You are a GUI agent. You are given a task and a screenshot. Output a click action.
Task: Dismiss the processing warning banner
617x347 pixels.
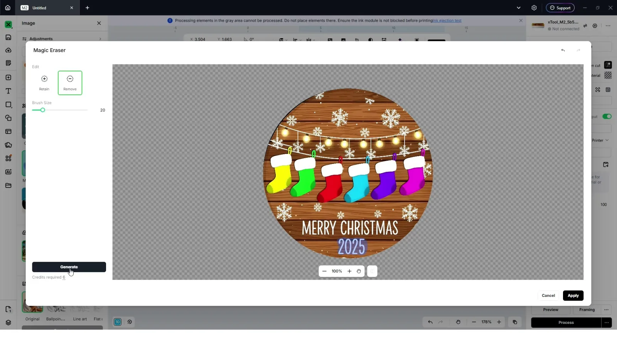tap(521, 20)
